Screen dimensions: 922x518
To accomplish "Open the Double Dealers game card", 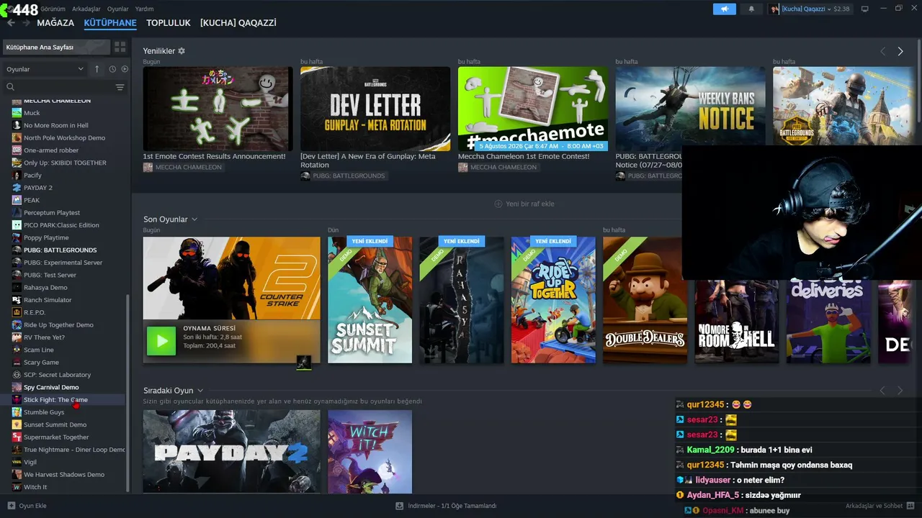I will click(645, 300).
